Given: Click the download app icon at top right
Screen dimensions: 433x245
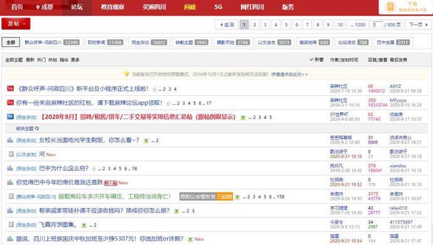Looking at the screenshot, I should tap(390, 7).
